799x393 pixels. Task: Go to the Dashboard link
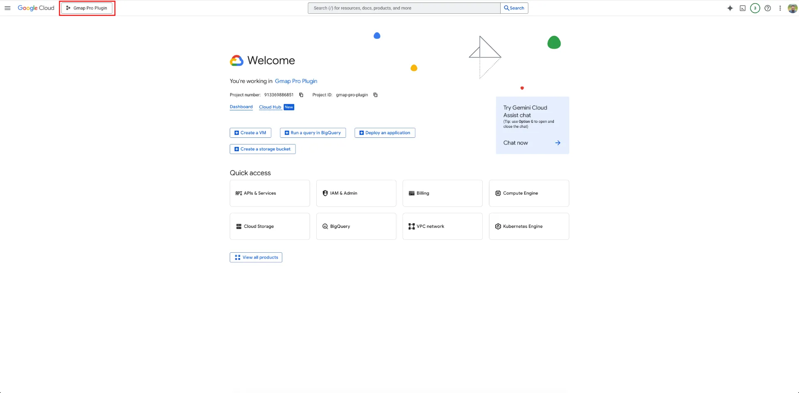(x=241, y=107)
